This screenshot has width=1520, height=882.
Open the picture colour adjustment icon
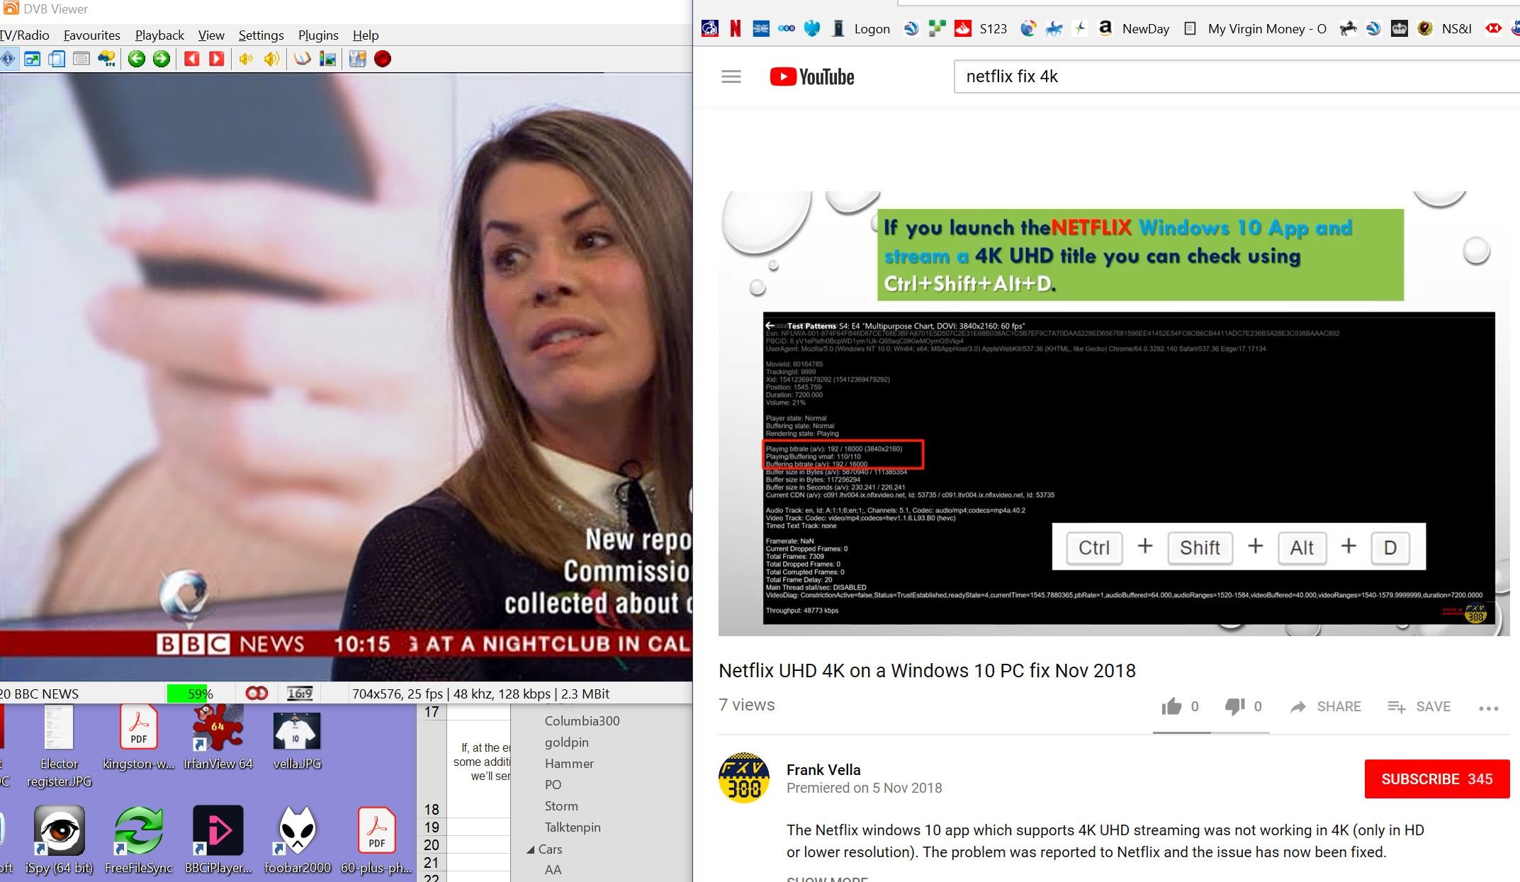point(327,59)
